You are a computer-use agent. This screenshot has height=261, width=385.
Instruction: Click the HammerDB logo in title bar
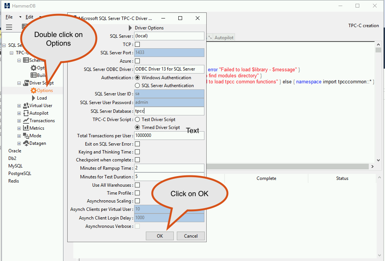click(x=7, y=6)
